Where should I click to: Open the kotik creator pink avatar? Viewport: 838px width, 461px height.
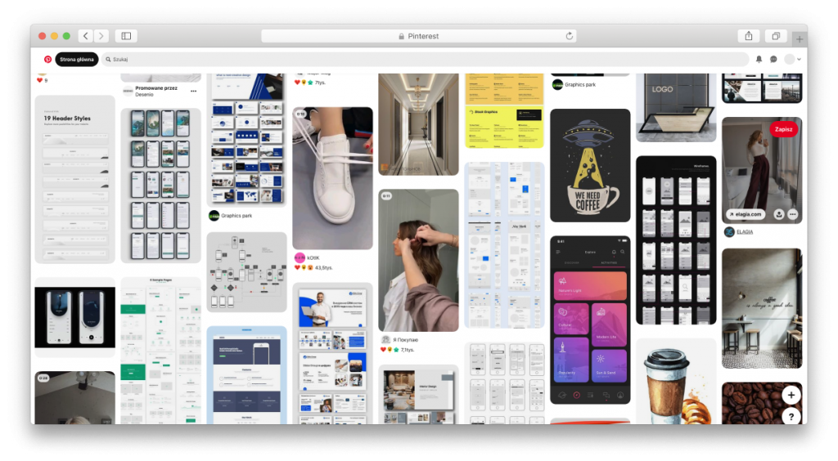(300, 257)
